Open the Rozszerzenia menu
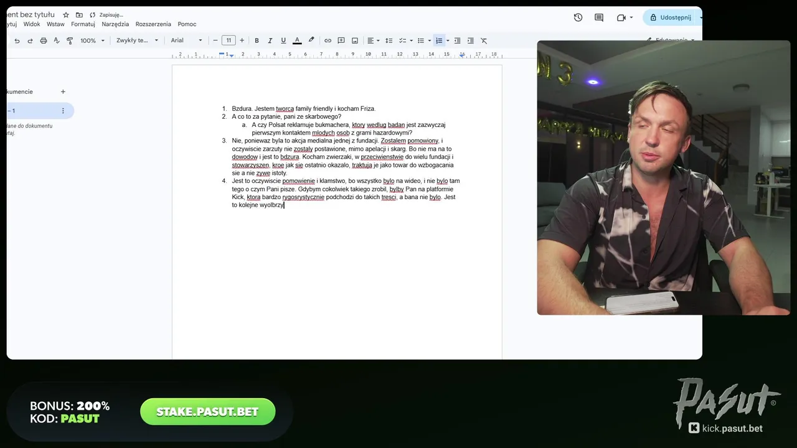This screenshot has height=448, width=797. (153, 24)
